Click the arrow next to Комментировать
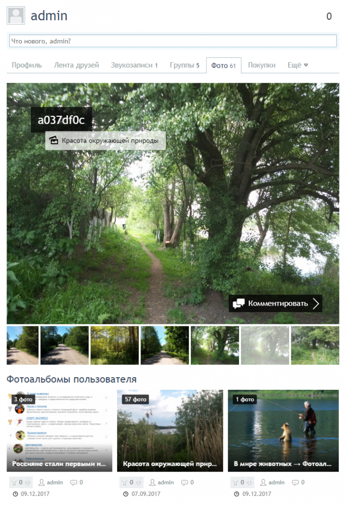Viewport: 346px width, 507px height. click(316, 303)
